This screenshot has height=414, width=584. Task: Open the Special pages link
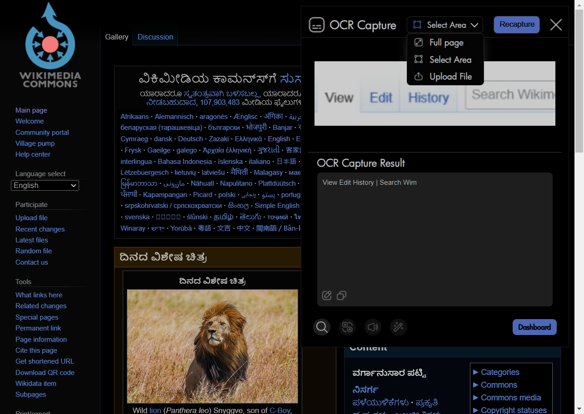point(37,317)
